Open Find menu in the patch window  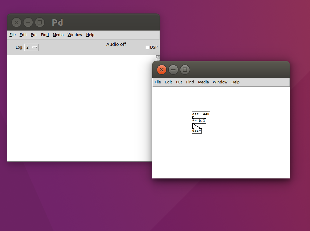[190, 82]
